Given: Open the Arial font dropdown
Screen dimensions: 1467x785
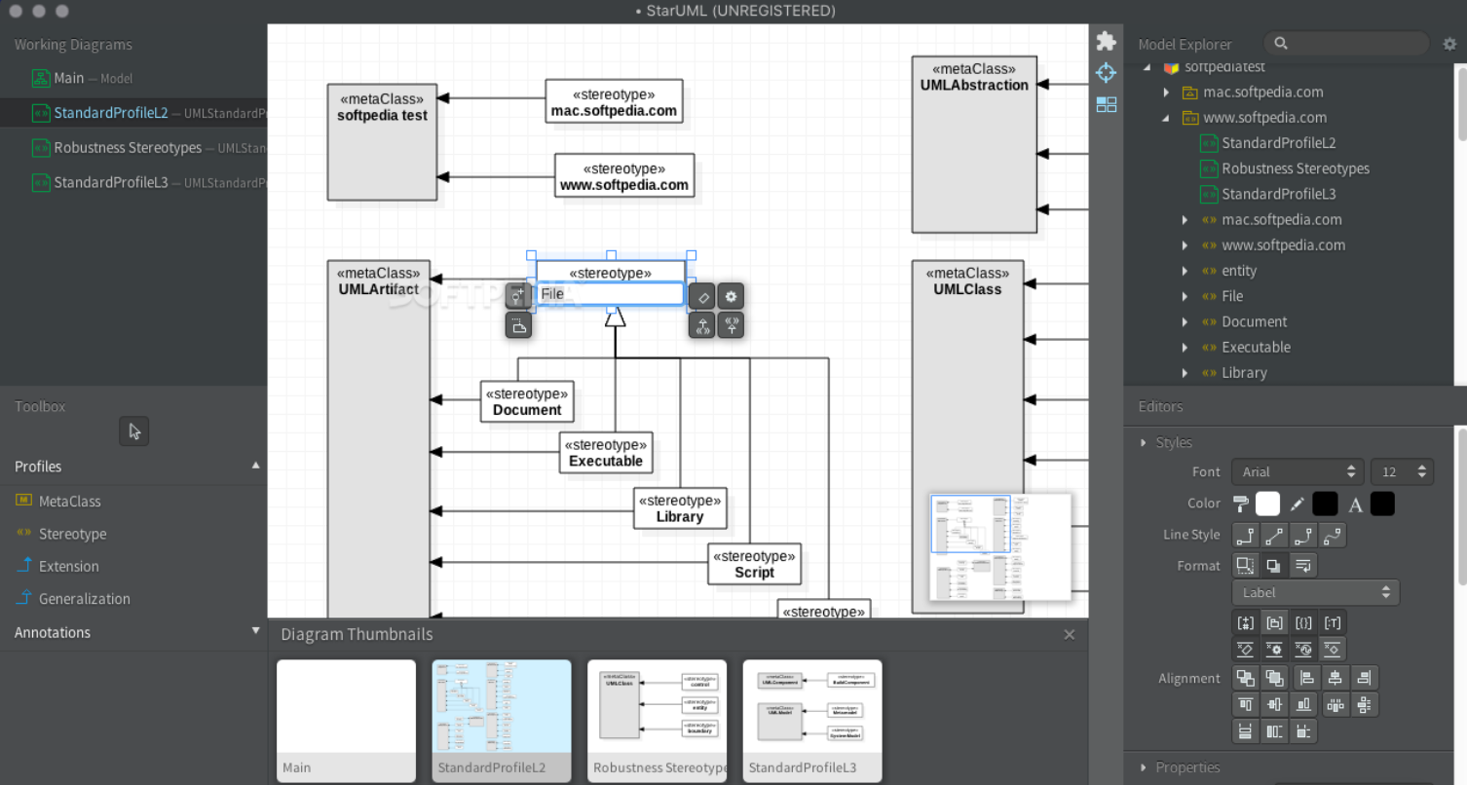Looking at the screenshot, I should tap(1298, 471).
